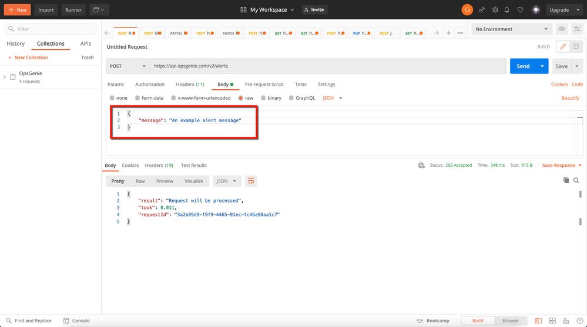Screen dimensions: 587x327
Task: Select the GraphQL radio button
Action: point(291,98)
